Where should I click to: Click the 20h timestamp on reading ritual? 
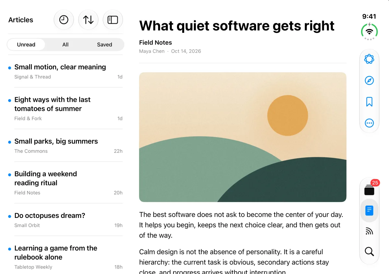(118, 193)
